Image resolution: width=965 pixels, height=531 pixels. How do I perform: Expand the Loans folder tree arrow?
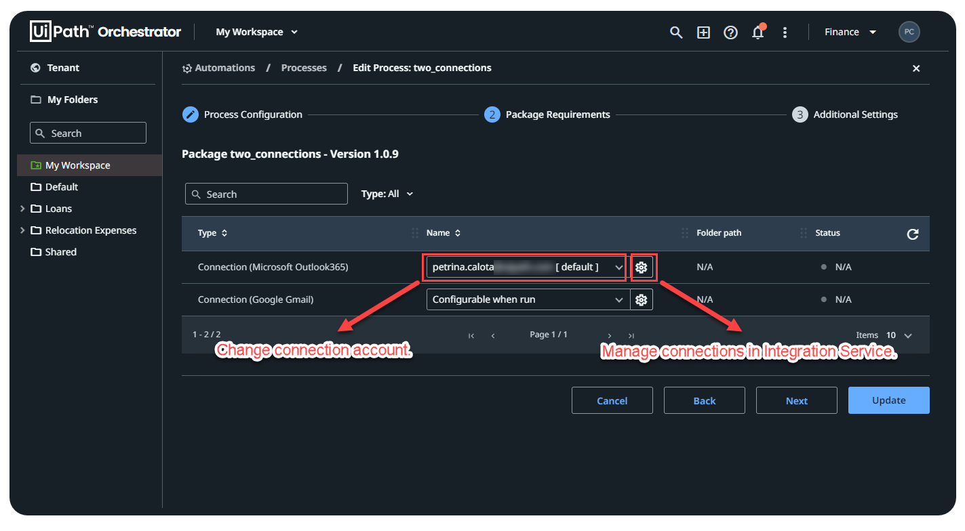coord(22,209)
